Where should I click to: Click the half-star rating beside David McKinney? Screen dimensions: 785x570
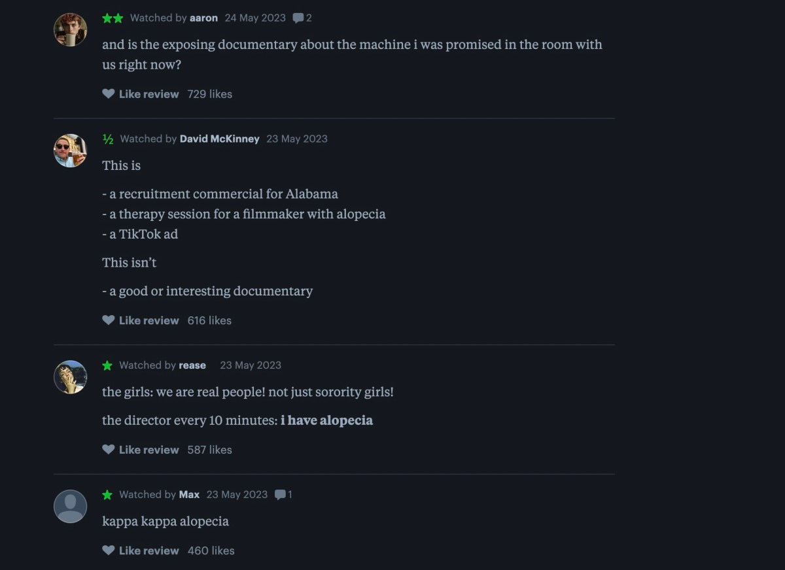107,139
